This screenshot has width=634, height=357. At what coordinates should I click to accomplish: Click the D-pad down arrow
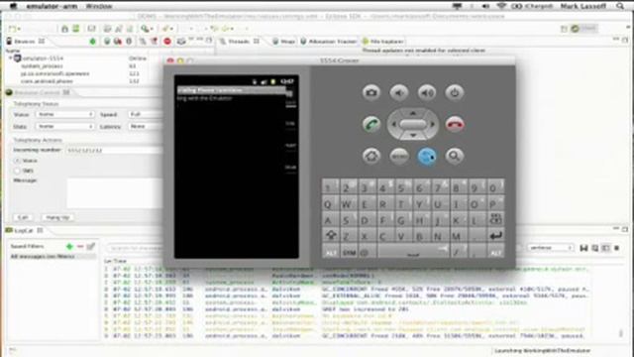(x=413, y=136)
